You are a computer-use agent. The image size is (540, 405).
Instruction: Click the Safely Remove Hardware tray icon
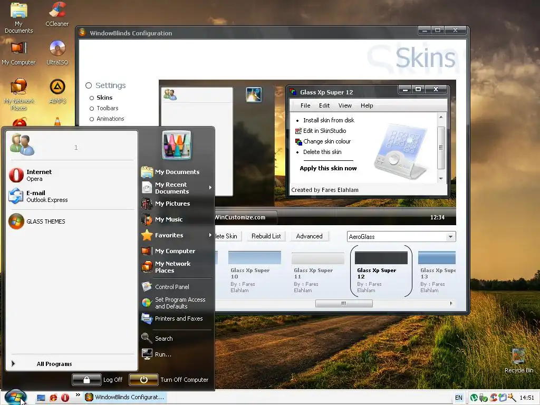pyautogui.click(x=483, y=398)
